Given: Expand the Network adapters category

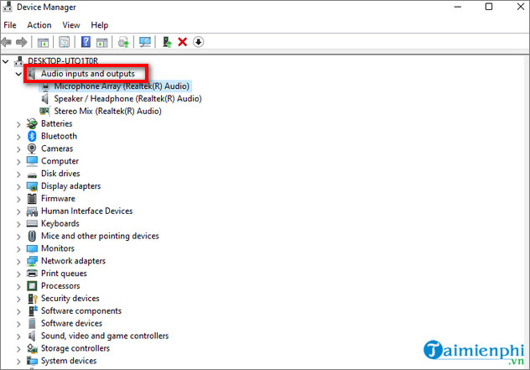Looking at the screenshot, I should 18,261.
